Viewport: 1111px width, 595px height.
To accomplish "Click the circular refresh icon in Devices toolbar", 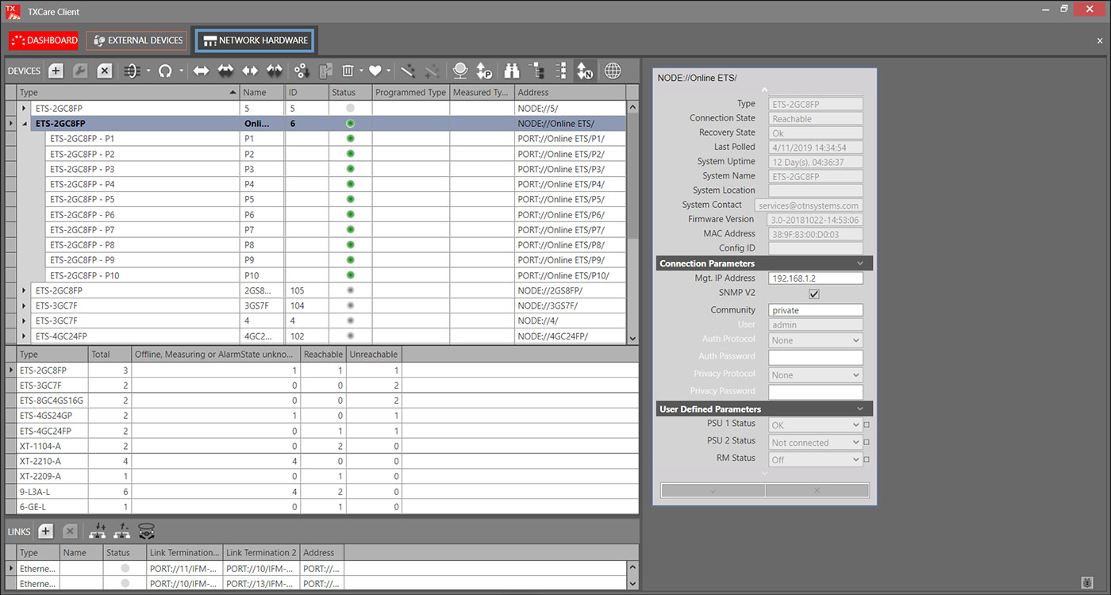I will tap(165, 71).
